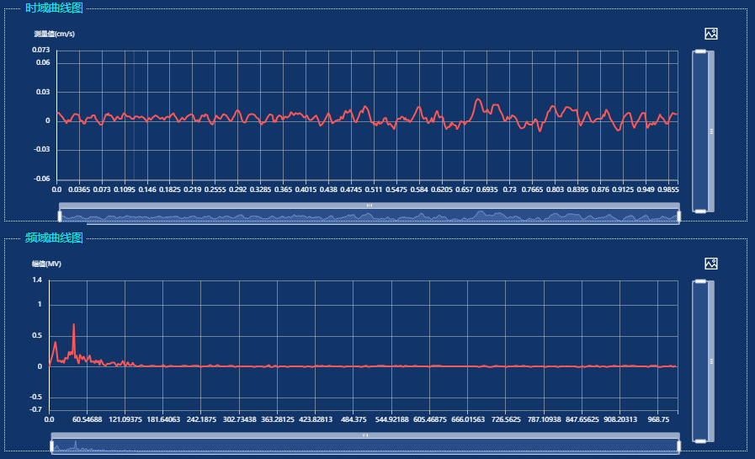Viewport: 755px width, 459px height.
Task: Click the 测量值(cm/s) axis label
Action: pos(55,34)
